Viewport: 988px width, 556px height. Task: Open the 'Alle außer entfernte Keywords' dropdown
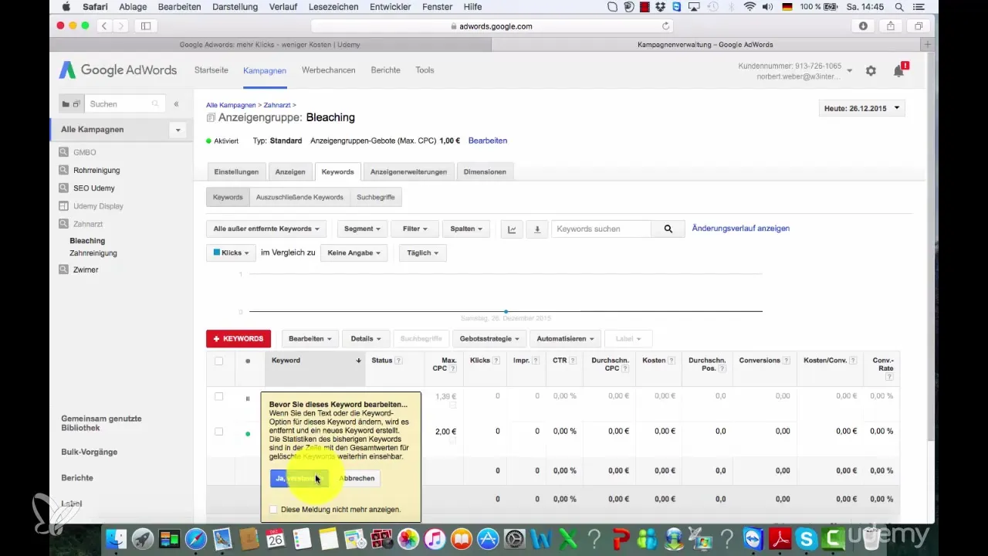click(x=266, y=229)
